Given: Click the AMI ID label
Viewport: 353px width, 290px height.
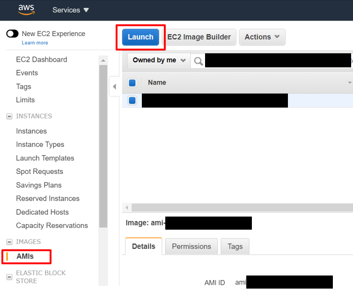Looking at the screenshot, I should point(214,283).
